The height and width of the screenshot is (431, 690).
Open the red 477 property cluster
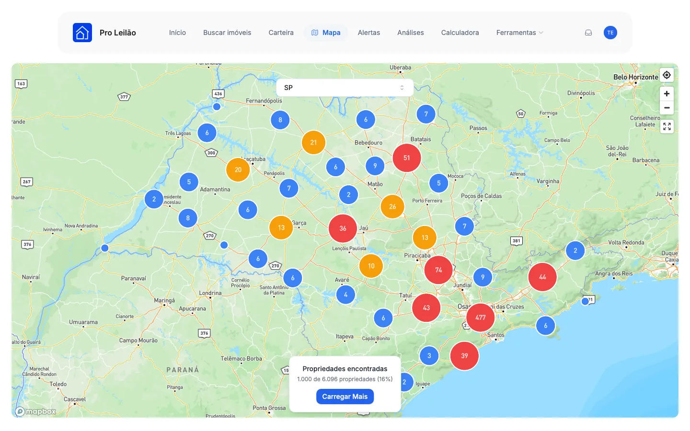coord(481,318)
